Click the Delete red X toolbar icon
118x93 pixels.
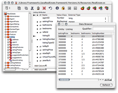44,8
